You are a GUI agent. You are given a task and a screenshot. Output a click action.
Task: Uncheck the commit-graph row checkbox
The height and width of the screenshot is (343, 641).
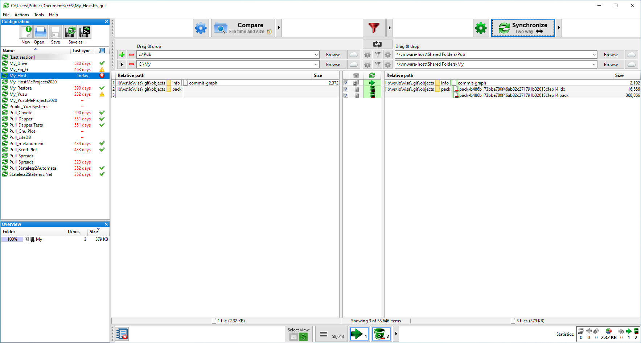click(346, 83)
